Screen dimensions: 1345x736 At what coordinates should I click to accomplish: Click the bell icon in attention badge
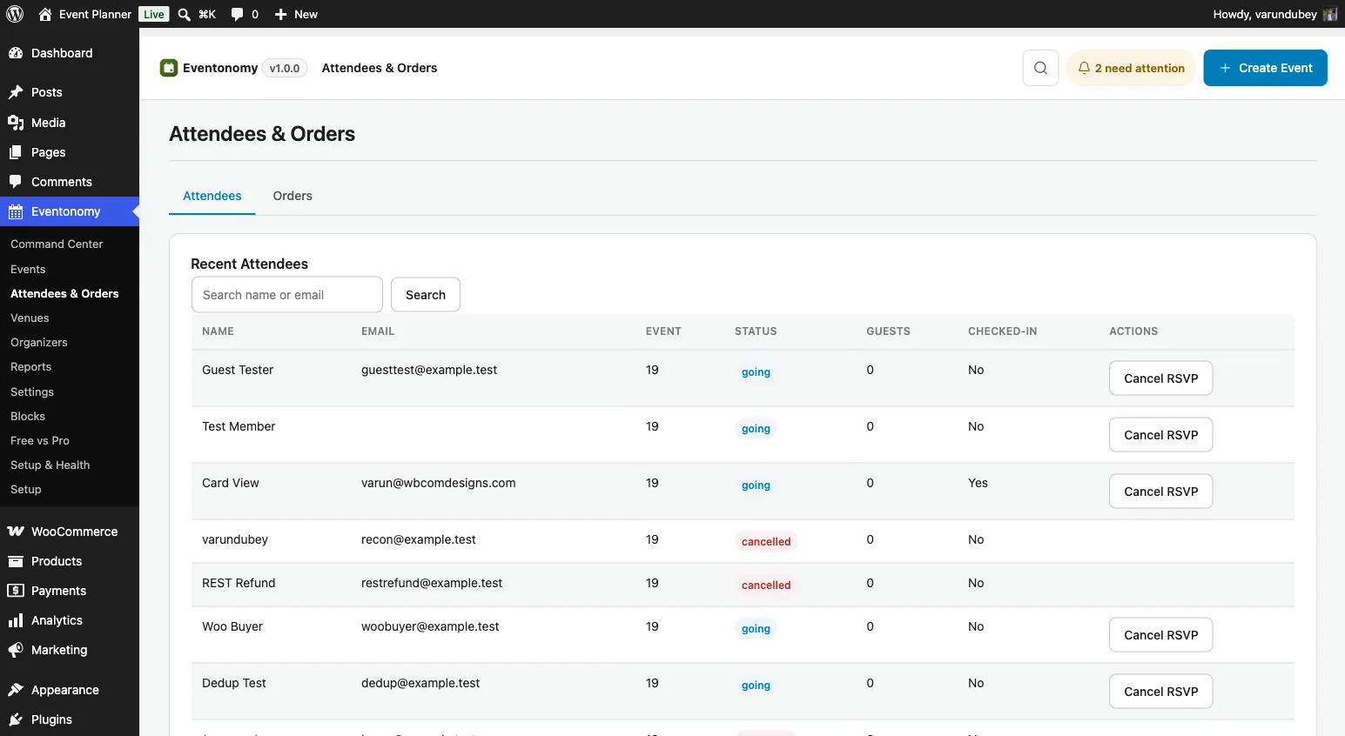click(x=1084, y=68)
